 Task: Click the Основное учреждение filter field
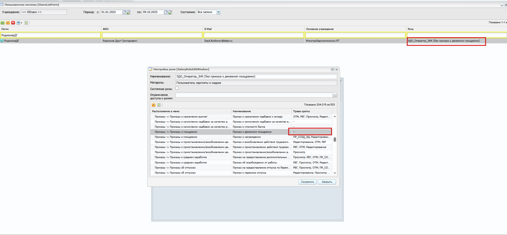coord(355,35)
